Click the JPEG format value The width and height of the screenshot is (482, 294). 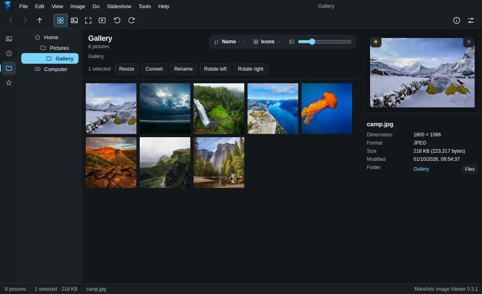(420, 143)
